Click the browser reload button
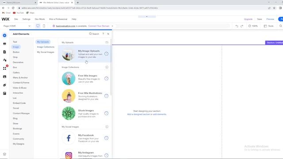Screen dimensions: 283x159 pos(13,8)
